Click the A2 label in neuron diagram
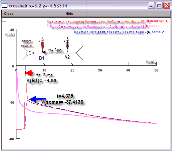The width and height of the screenshot is (173, 152). point(67,57)
